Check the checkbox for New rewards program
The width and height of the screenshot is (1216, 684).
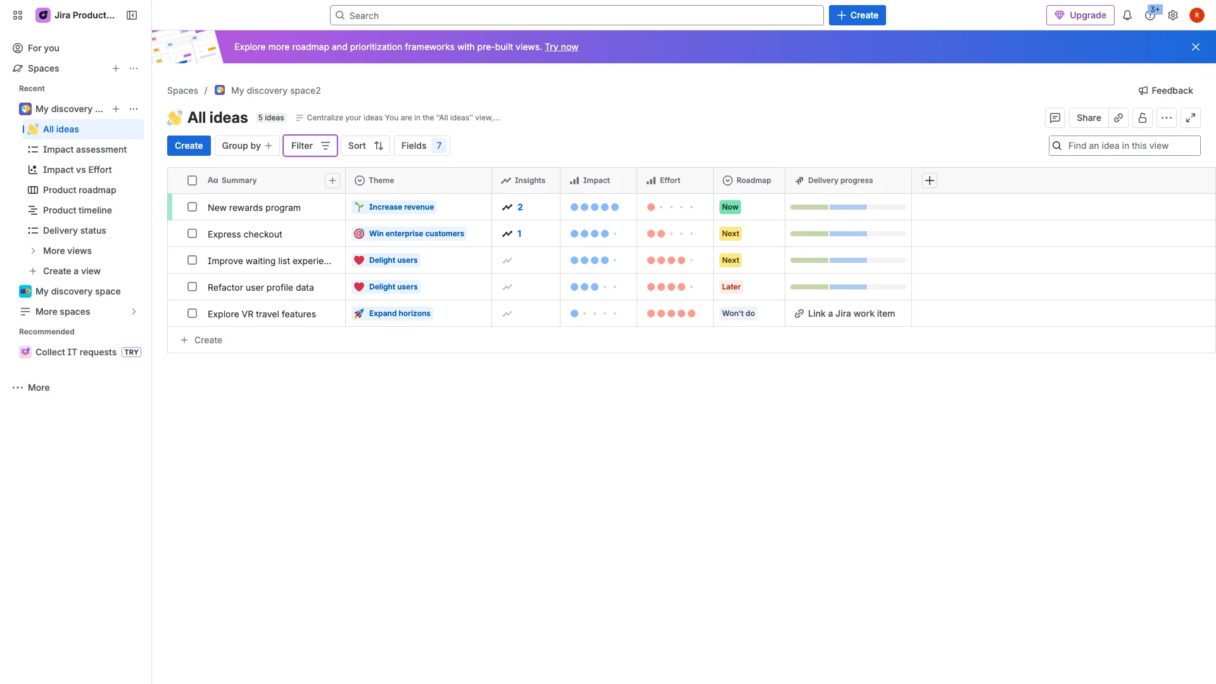tap(193, 207)
